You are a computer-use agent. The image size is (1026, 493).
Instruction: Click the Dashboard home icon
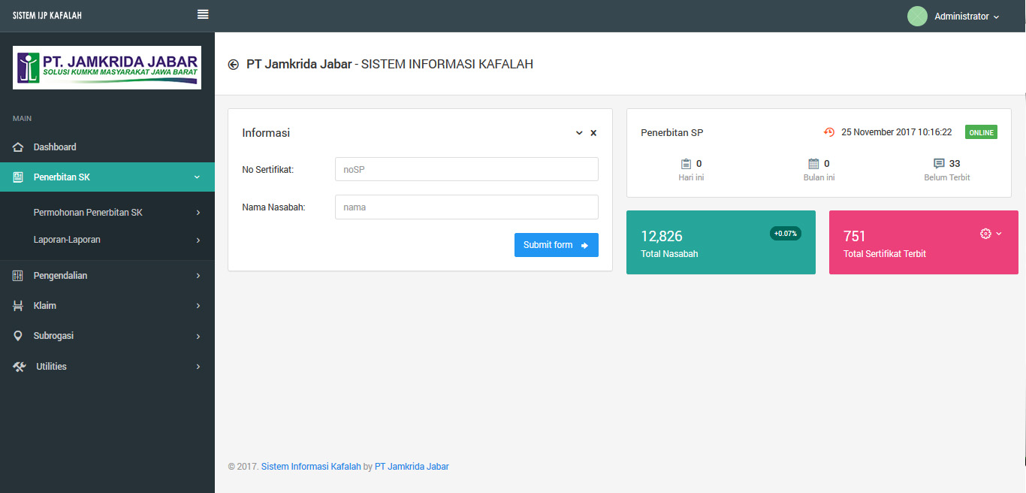19,147
